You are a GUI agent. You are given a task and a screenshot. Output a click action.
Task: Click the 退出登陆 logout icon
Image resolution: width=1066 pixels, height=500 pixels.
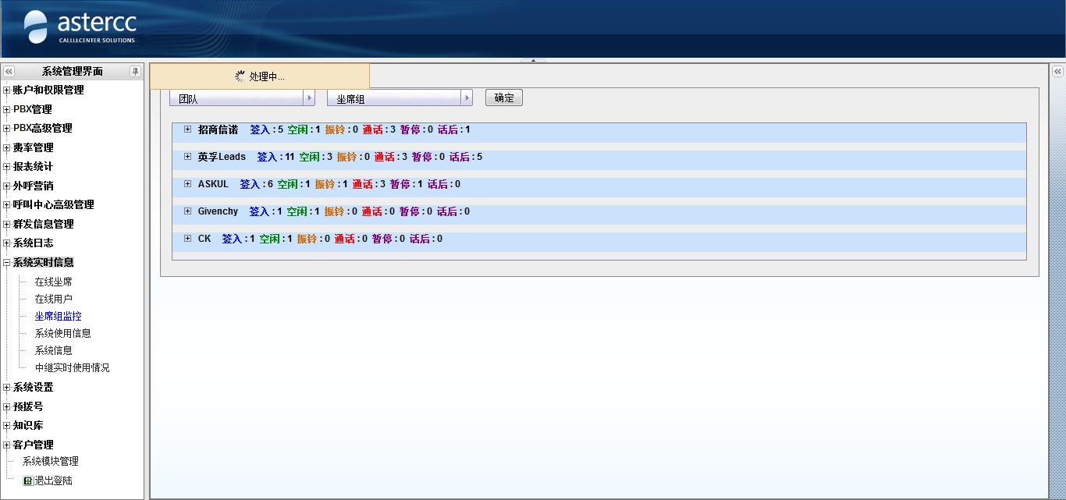(x=28, y=481)
